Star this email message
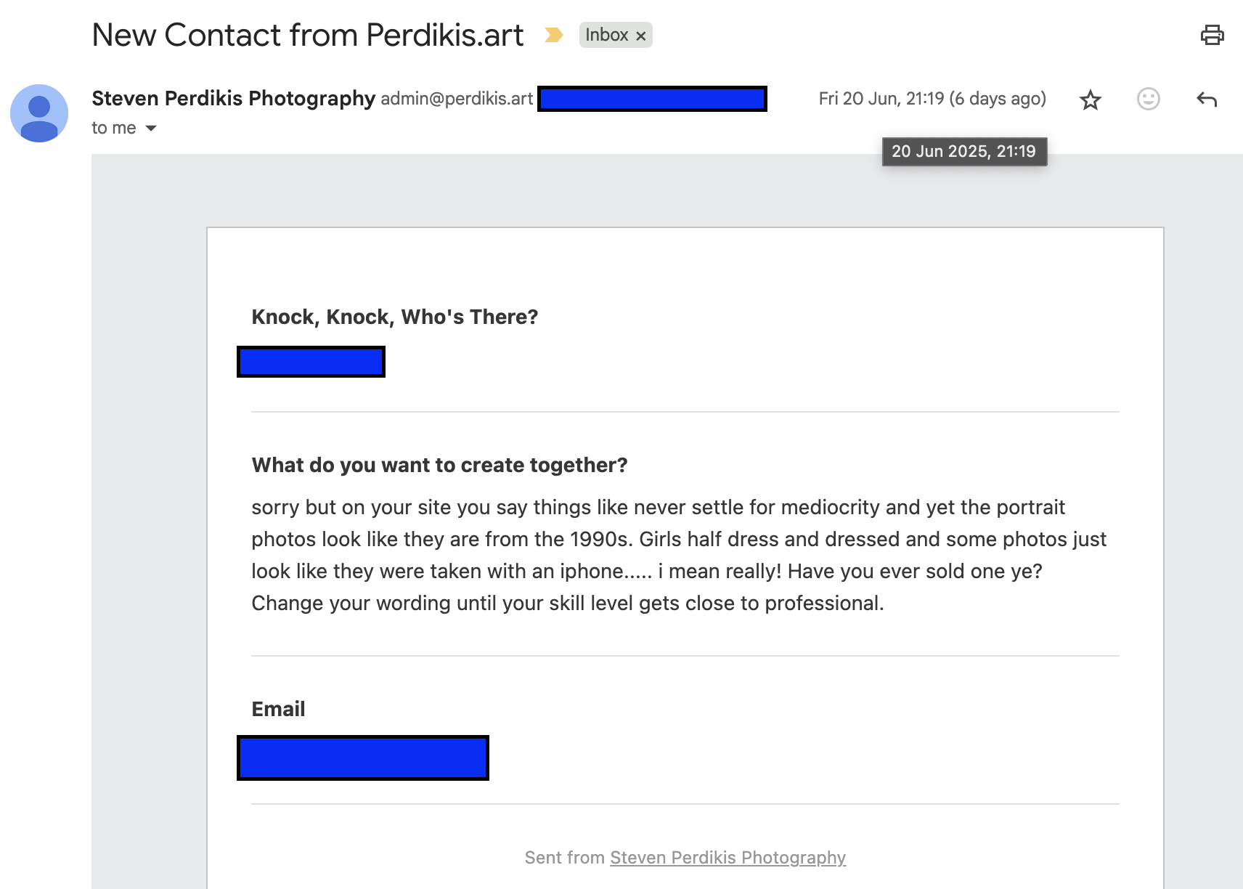This screenshot has height=889, width=1243. pyautogui.click(x=1090, y=100)
